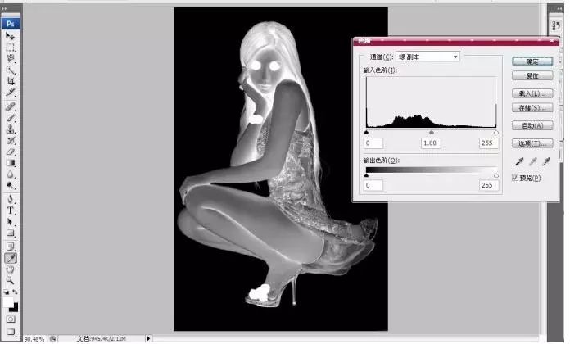The width and height of the screenshot is (570, 344).
Task: Select the Hand tool
Action: [10, 269]
